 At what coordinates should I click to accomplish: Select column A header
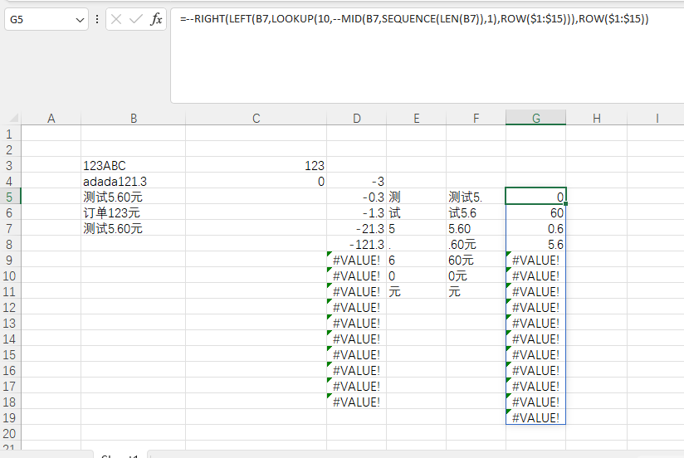pyautogui.click(x=51, y=118)
